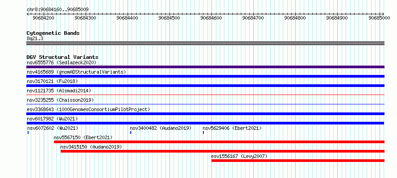Select the blue nsv3170121 Fu2018 bar

tap(205, 86)
